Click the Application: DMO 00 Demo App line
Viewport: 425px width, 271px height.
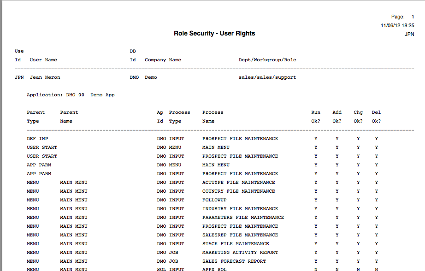69,94
